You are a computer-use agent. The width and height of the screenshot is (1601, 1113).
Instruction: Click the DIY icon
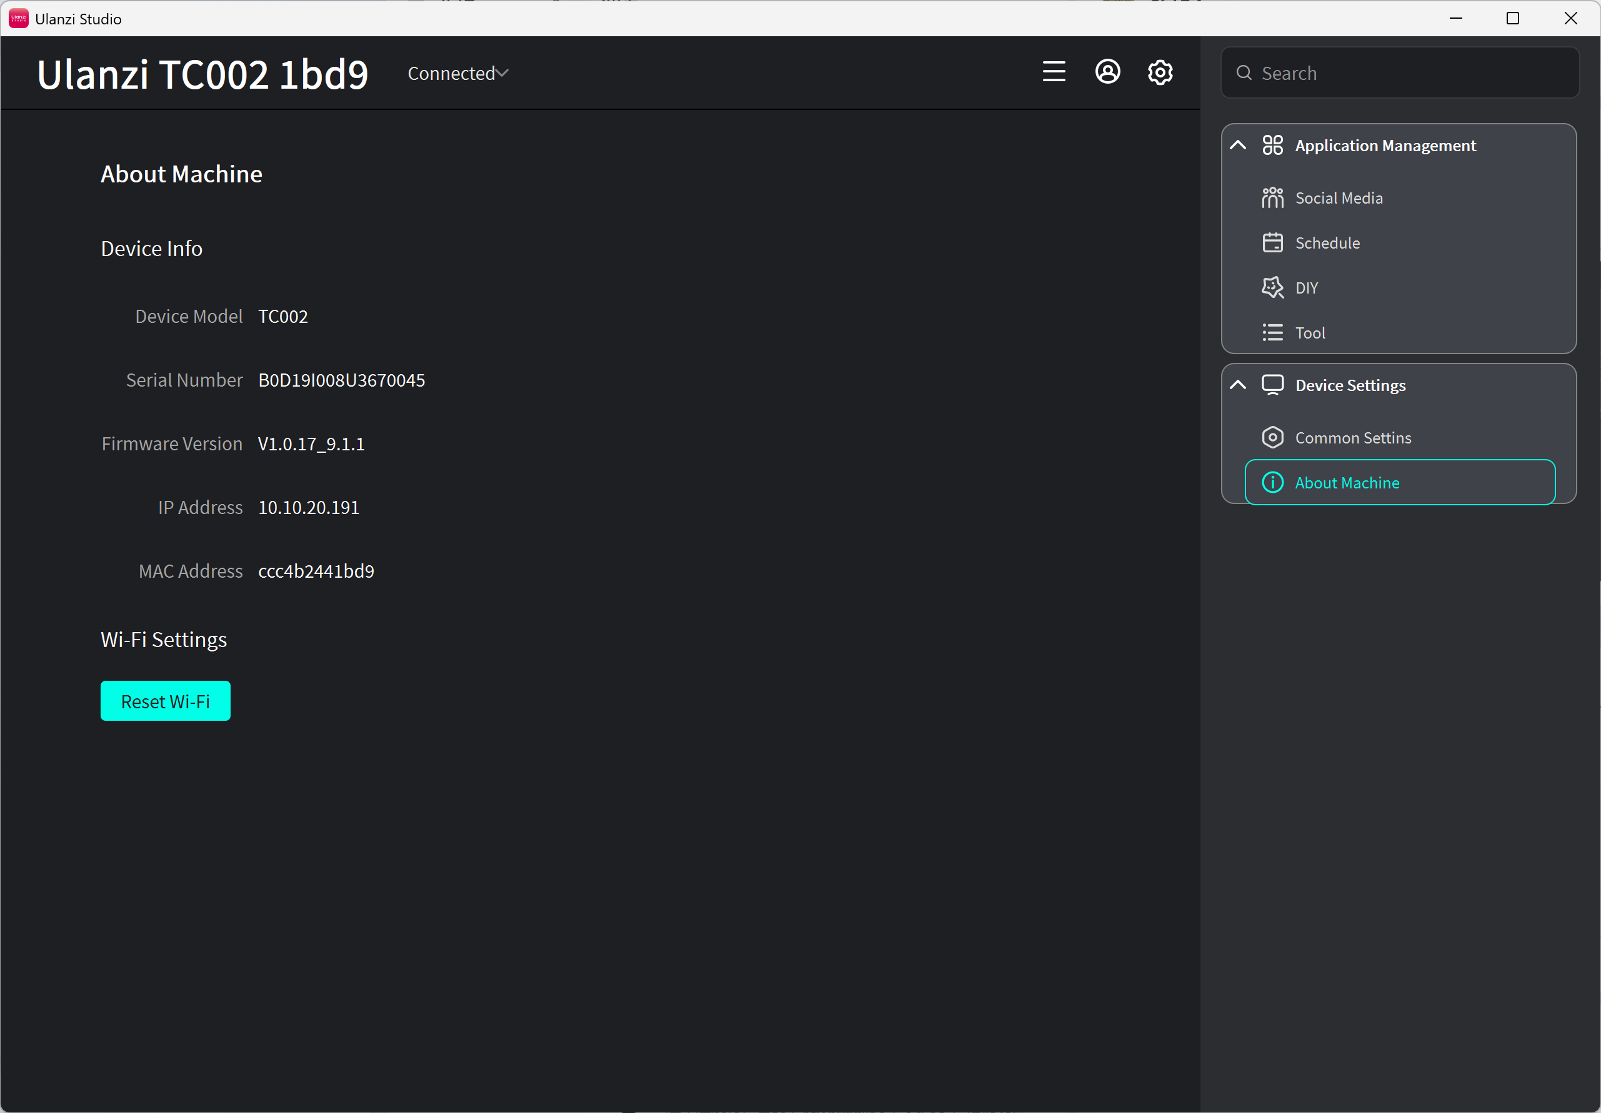coord(1272,288)
